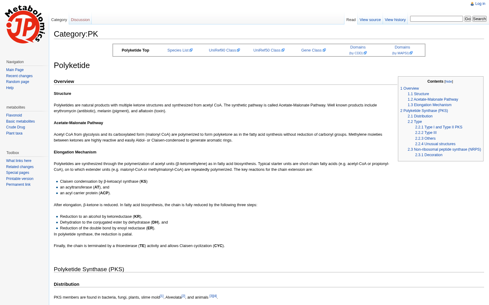Viewport: 489px width, 305px height.
Task: Go to a Random page
Action: pos(18,82)
